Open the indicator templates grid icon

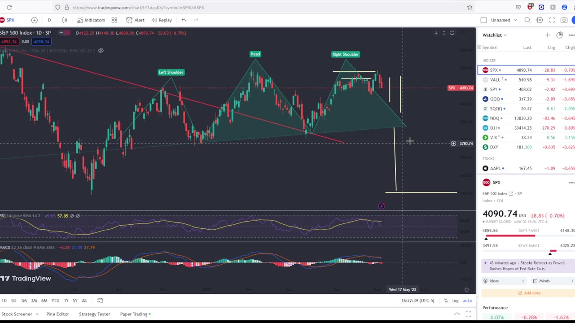(x=114, y=20)
